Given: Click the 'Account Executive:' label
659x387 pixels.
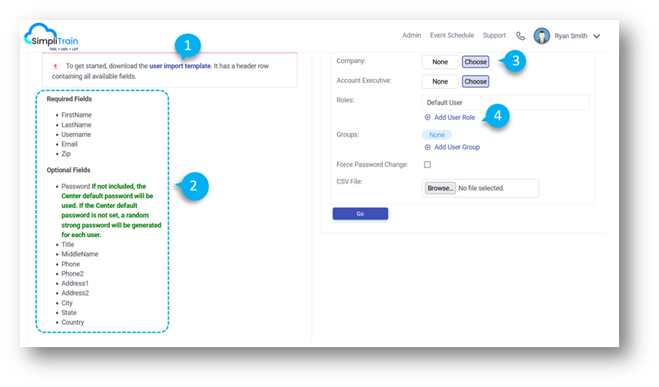Looking at the screenshot, I should pos(363,81).
